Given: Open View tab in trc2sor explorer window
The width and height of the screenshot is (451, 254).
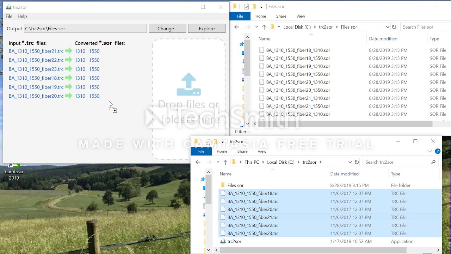Looking at the screenshot, I should [x=262, y=151].
